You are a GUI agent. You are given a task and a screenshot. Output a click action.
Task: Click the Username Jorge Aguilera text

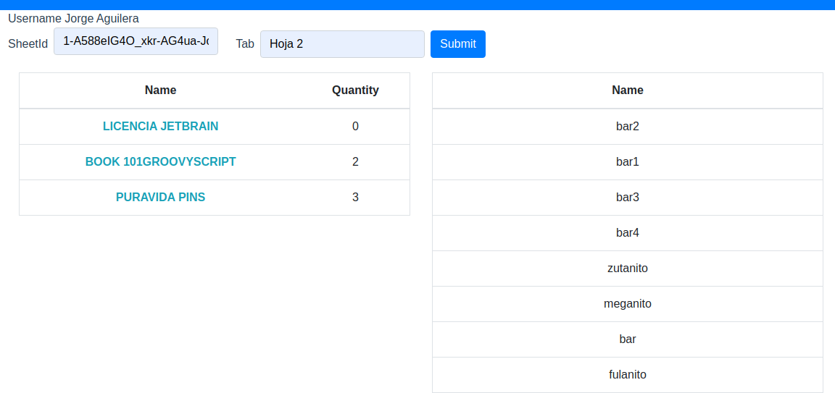pyautogui.click(x=73, y=19)
